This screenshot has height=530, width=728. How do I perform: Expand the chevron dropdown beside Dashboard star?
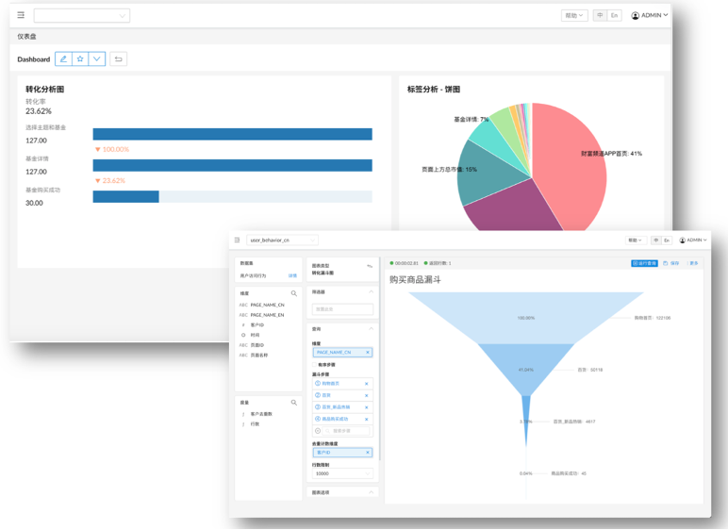[96, 59]
